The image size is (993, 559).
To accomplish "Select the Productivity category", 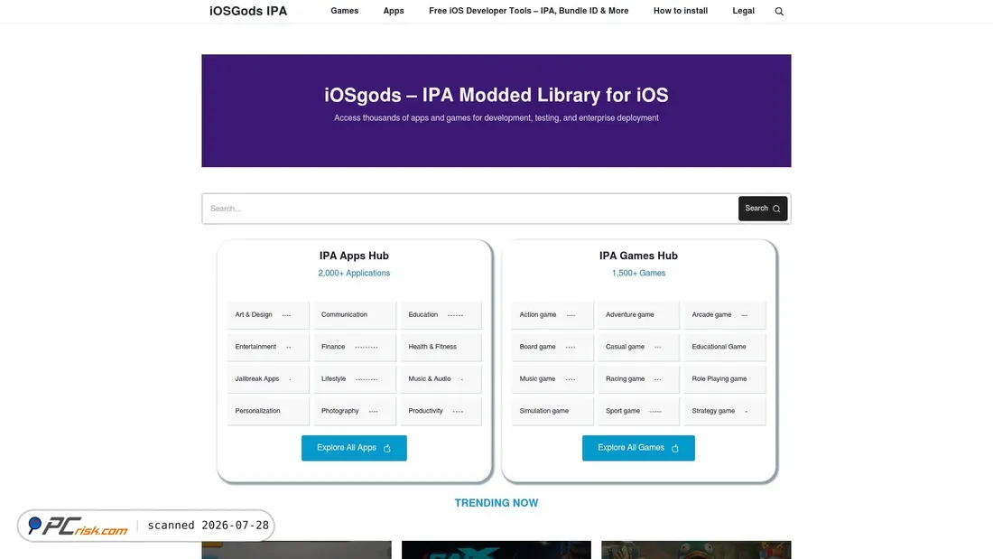I will 441,411.
